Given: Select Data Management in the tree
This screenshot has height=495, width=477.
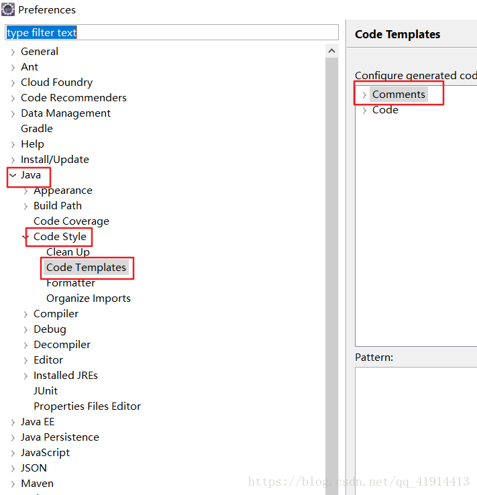Looking at the screenshot, I should [66, 113].
